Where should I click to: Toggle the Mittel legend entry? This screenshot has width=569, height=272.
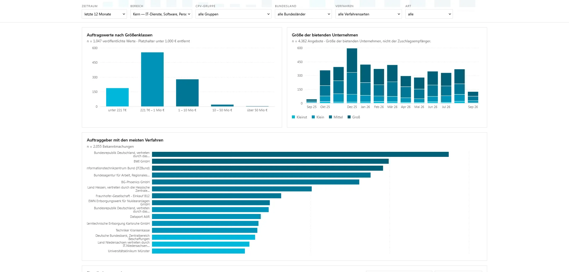tap(336, 117)
